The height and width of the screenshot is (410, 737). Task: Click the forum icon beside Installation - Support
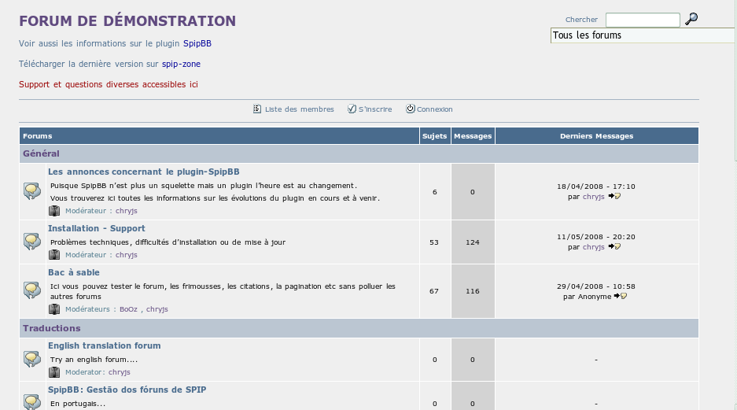click(x=32, y=242)
